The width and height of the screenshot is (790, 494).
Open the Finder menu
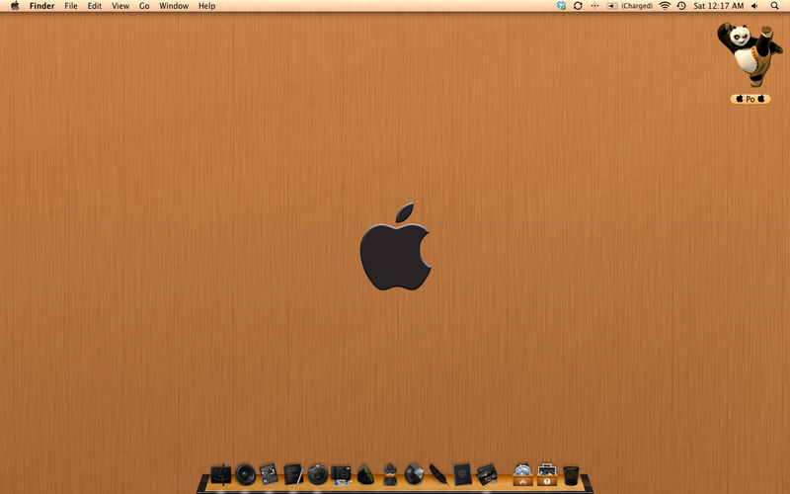(x=41, y=6)
